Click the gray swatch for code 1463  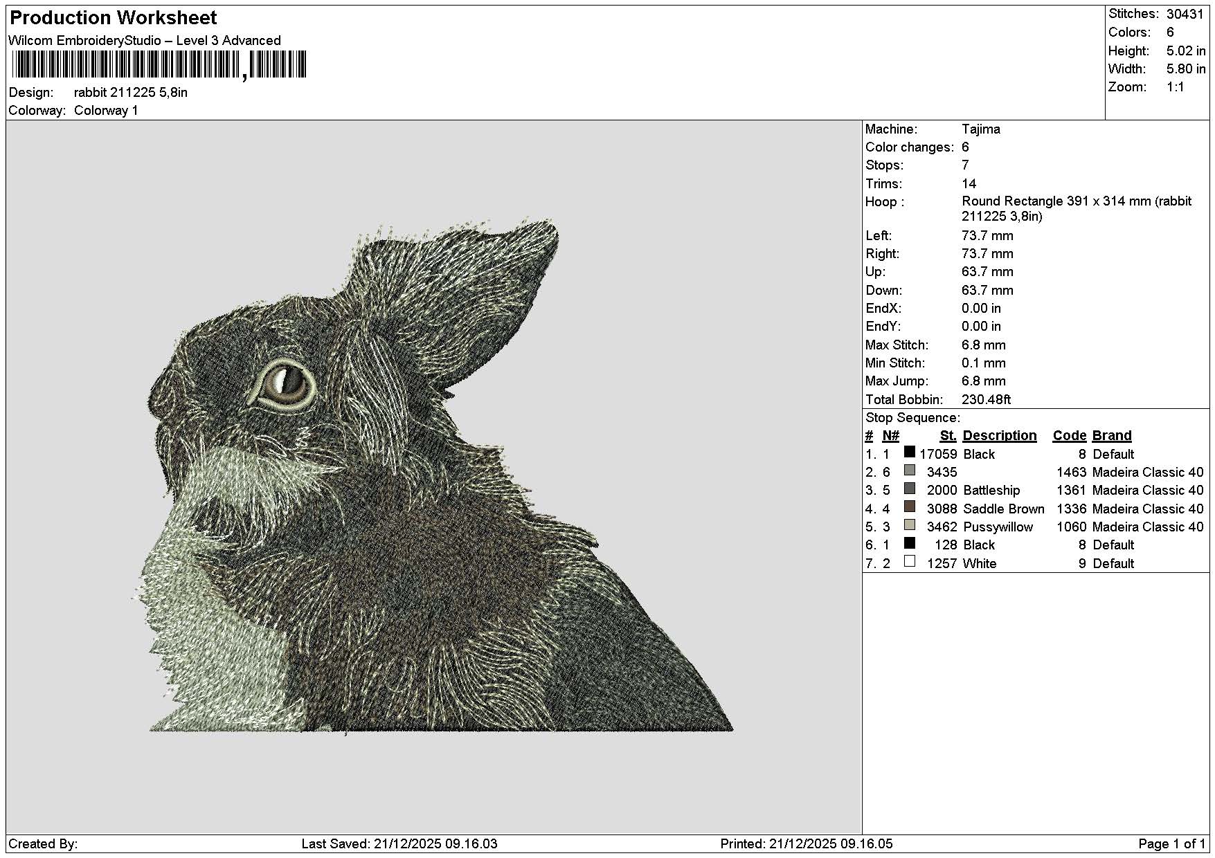point(910,471)
